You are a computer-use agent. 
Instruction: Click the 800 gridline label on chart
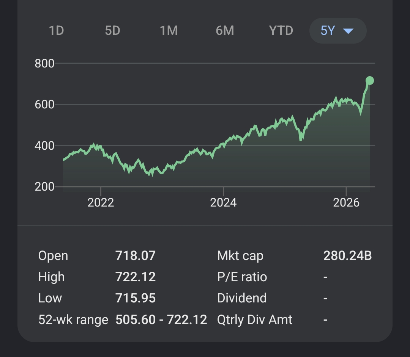tap(44, 63)
